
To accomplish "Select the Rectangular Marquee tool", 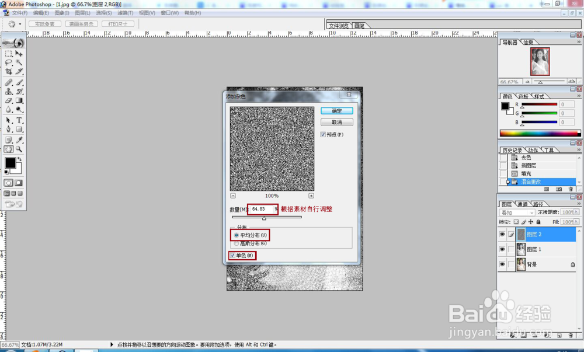I will click(9, 54).
